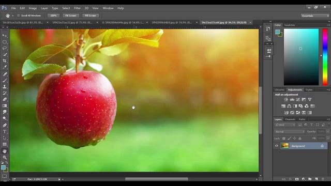Viewport: 331px width, 186px height.
Task: Add a Brightness/Contrast adjustment
Action: pyautogui.click(x=286, y=99)
